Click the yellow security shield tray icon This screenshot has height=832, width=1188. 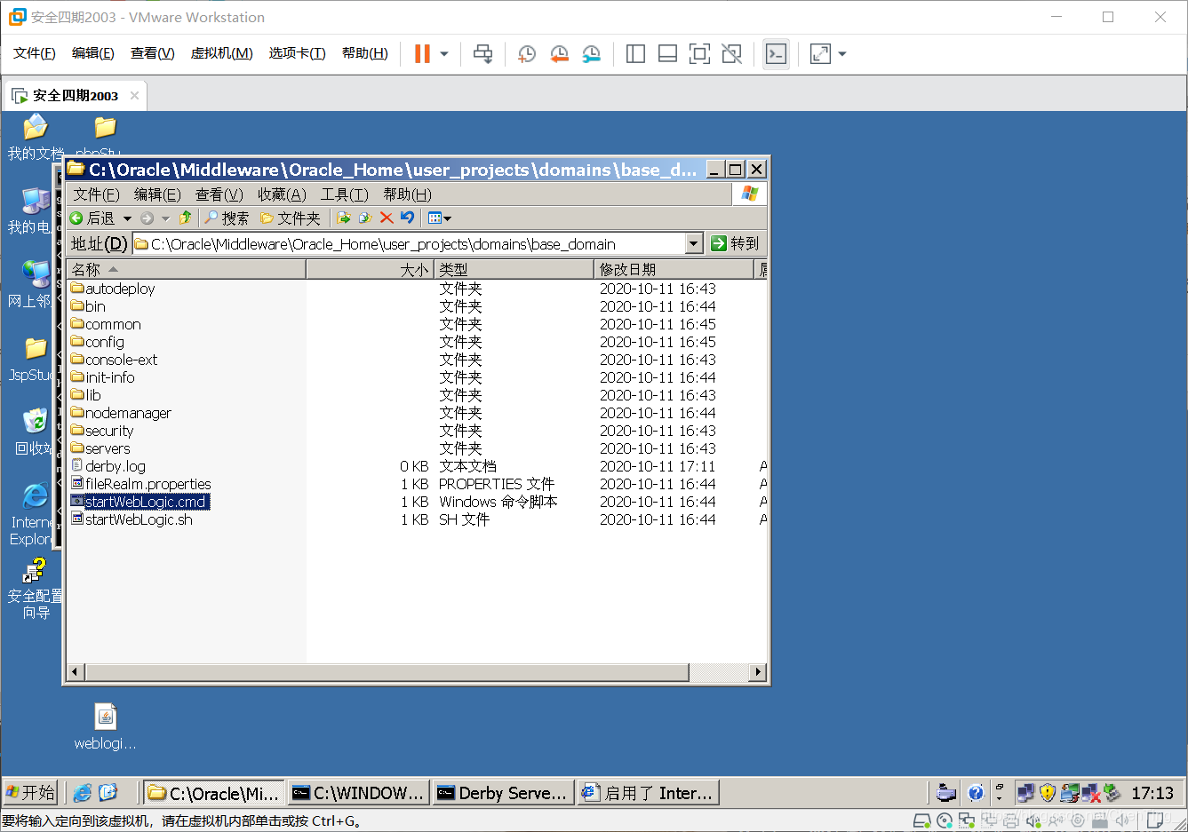[x=1048, y=792]
